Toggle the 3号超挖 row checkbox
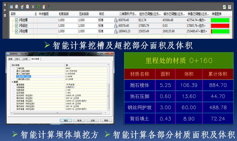237x141 pixels. click(17, 26)
